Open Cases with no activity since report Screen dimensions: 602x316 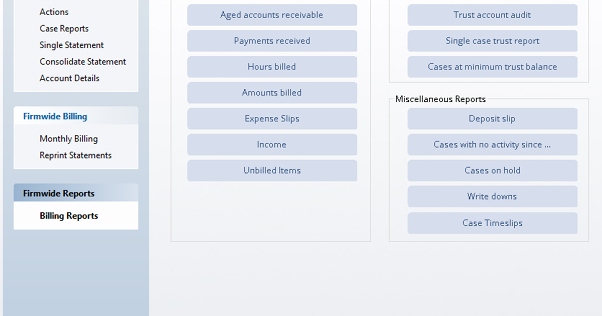(x=492, y=144)
